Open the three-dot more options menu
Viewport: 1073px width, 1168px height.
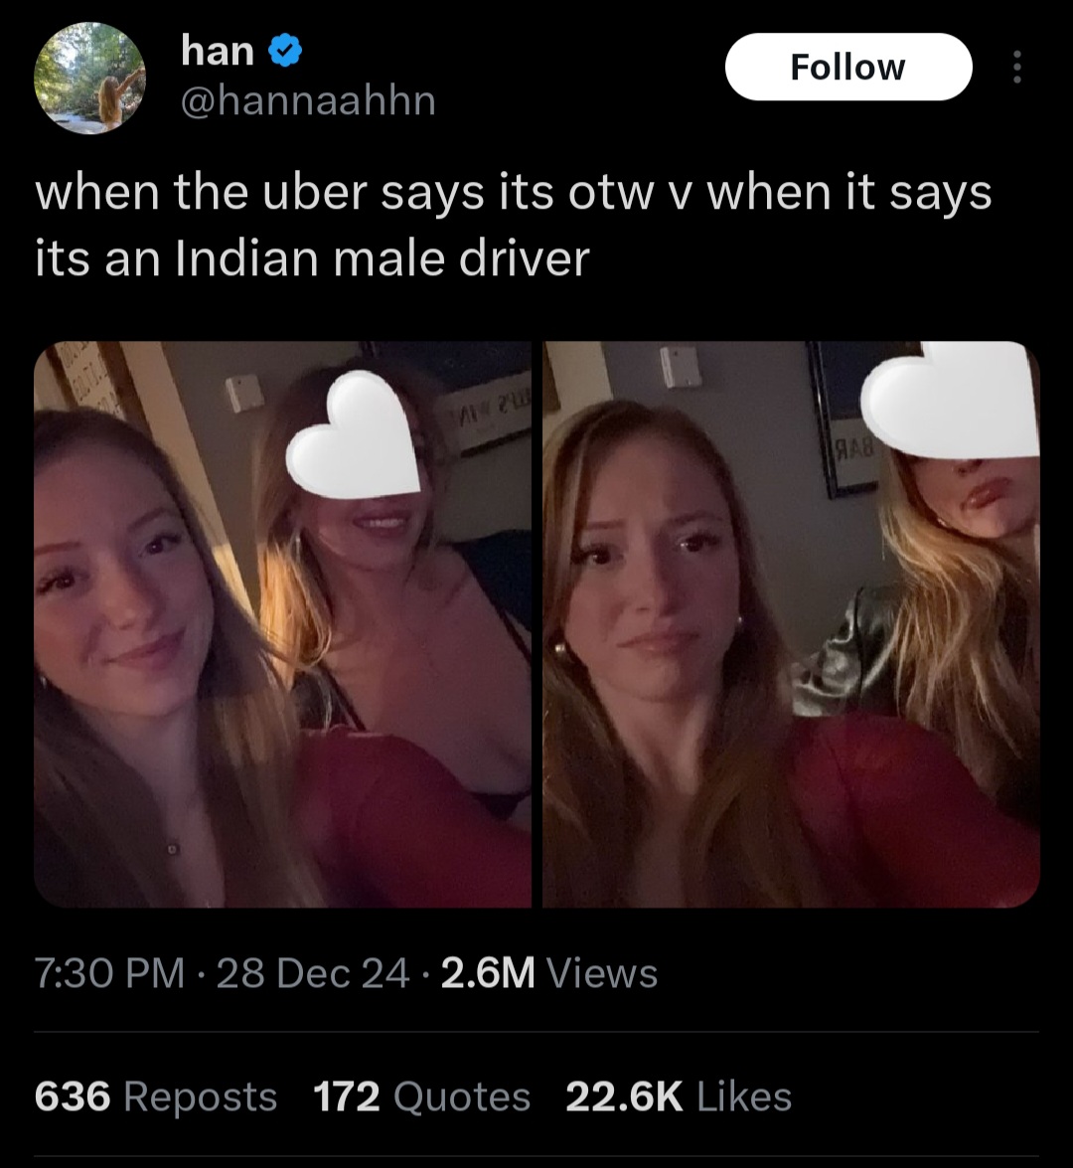(1017, 67)
